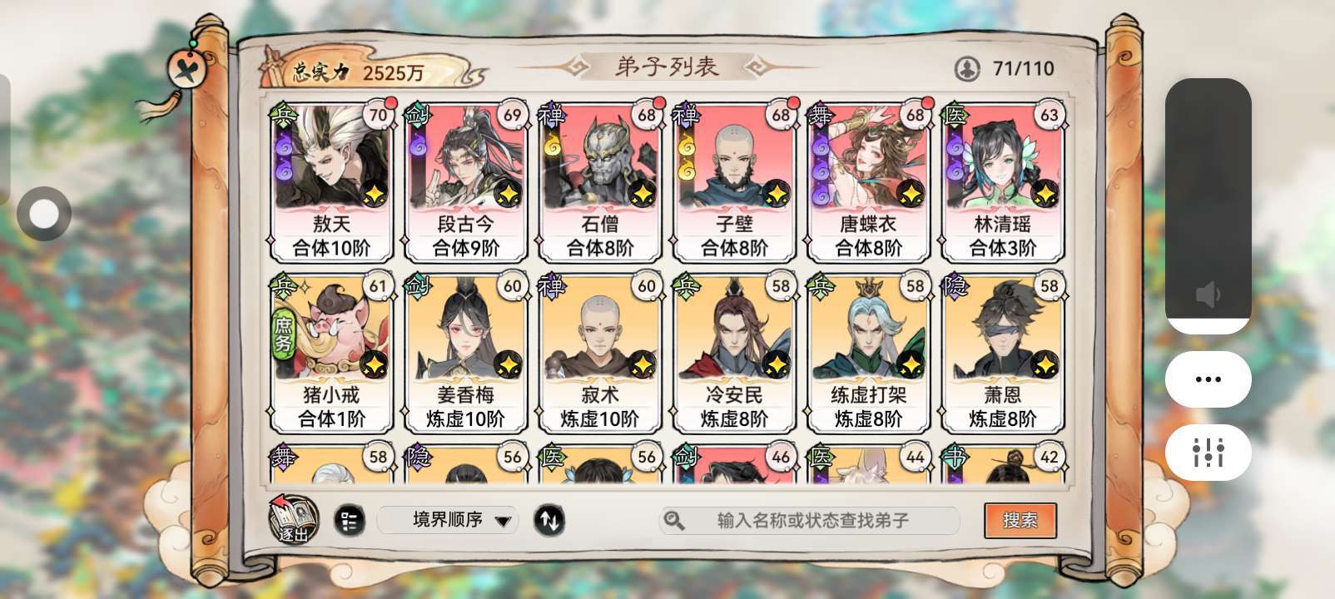Open the sound equalizer settings icon
1335x599 pixels.
click(x=1208, y=452)
